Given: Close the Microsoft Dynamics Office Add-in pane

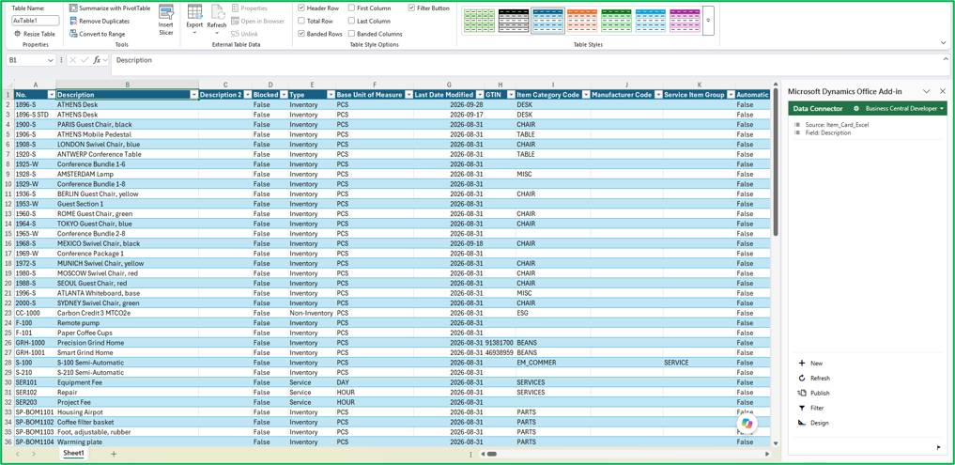Looking at the screenshot, I should pyautogui.click(x=942, y=91).
